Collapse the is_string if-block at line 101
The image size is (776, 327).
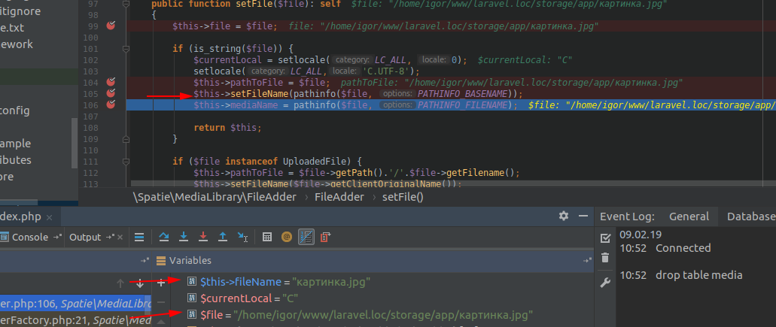126,49
